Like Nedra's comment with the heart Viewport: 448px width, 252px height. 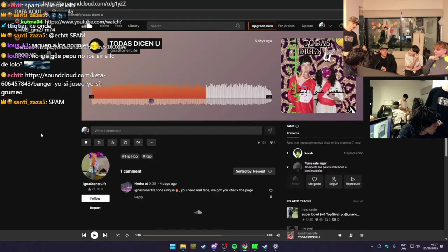271,191
